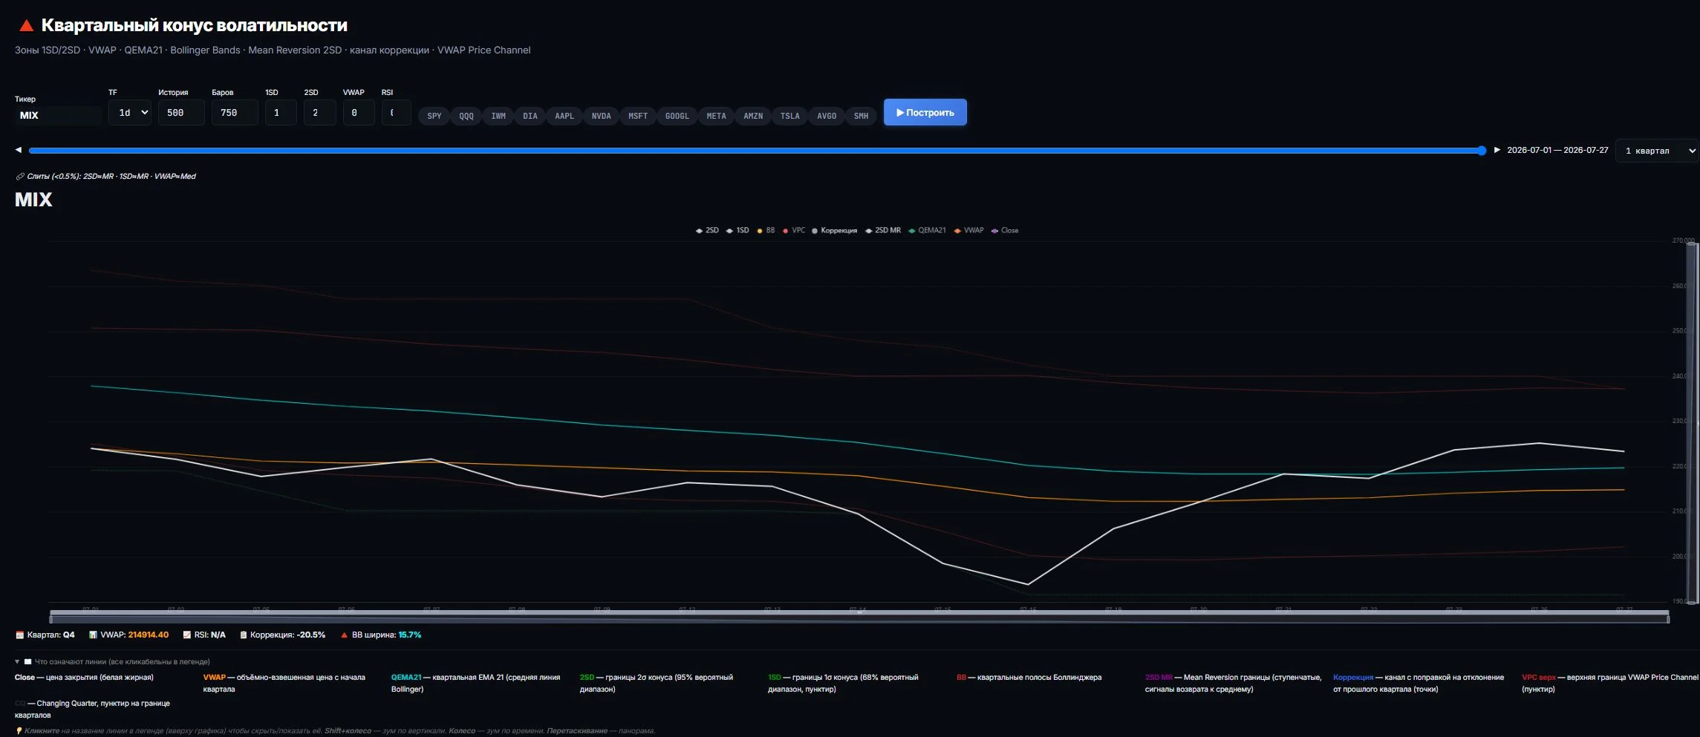Toggle the Коррекция series in the legend
This screenshot has height=737, width=1700.
pos(834,231)
